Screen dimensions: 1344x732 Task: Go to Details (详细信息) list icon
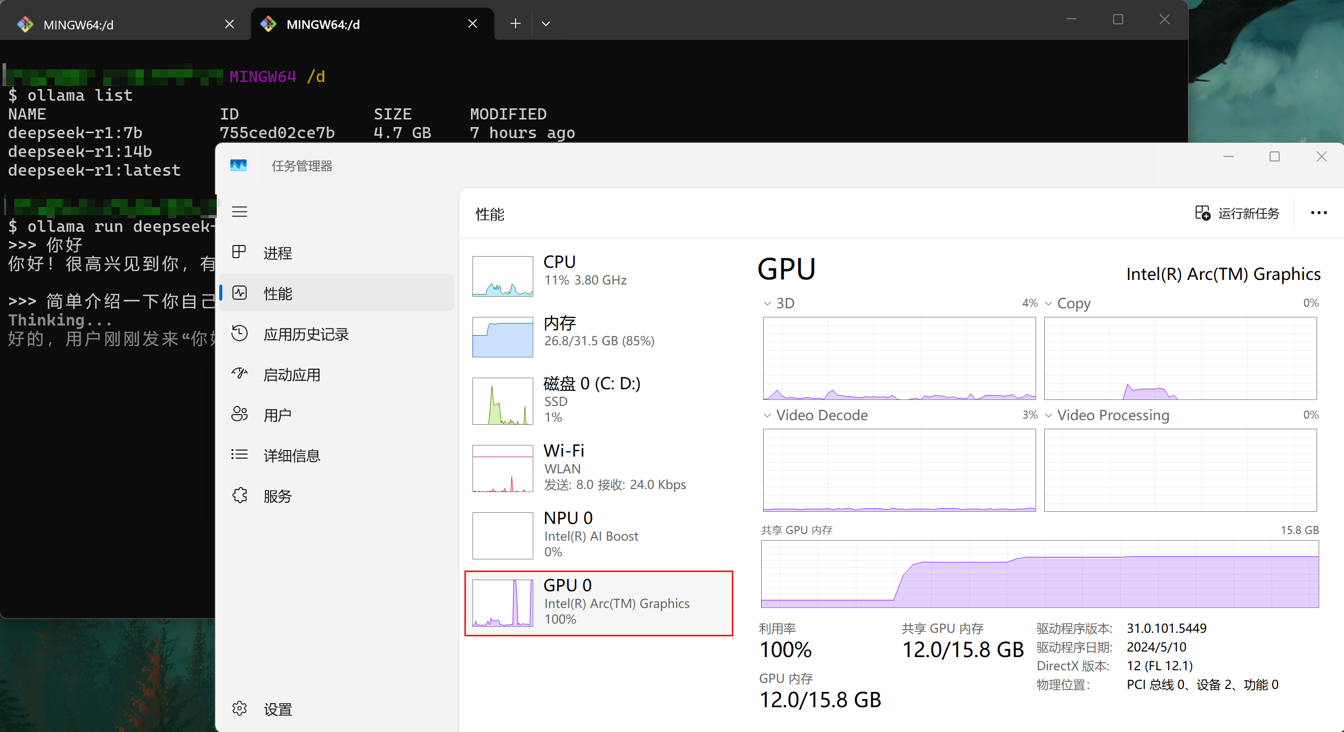coord(240,455)
